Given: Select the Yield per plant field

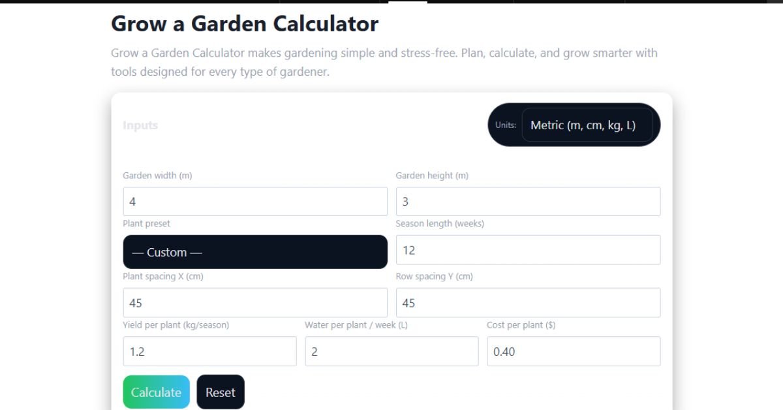Looking at the screenshot, I should (209, 351).
